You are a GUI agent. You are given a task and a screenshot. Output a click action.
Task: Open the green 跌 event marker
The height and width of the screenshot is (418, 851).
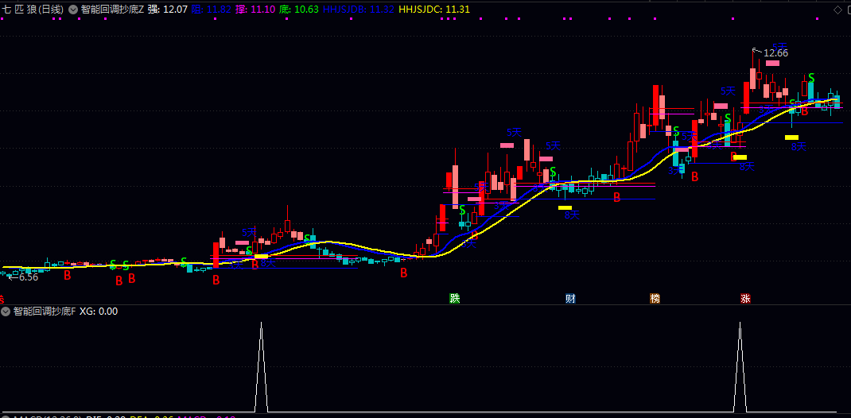454,298
